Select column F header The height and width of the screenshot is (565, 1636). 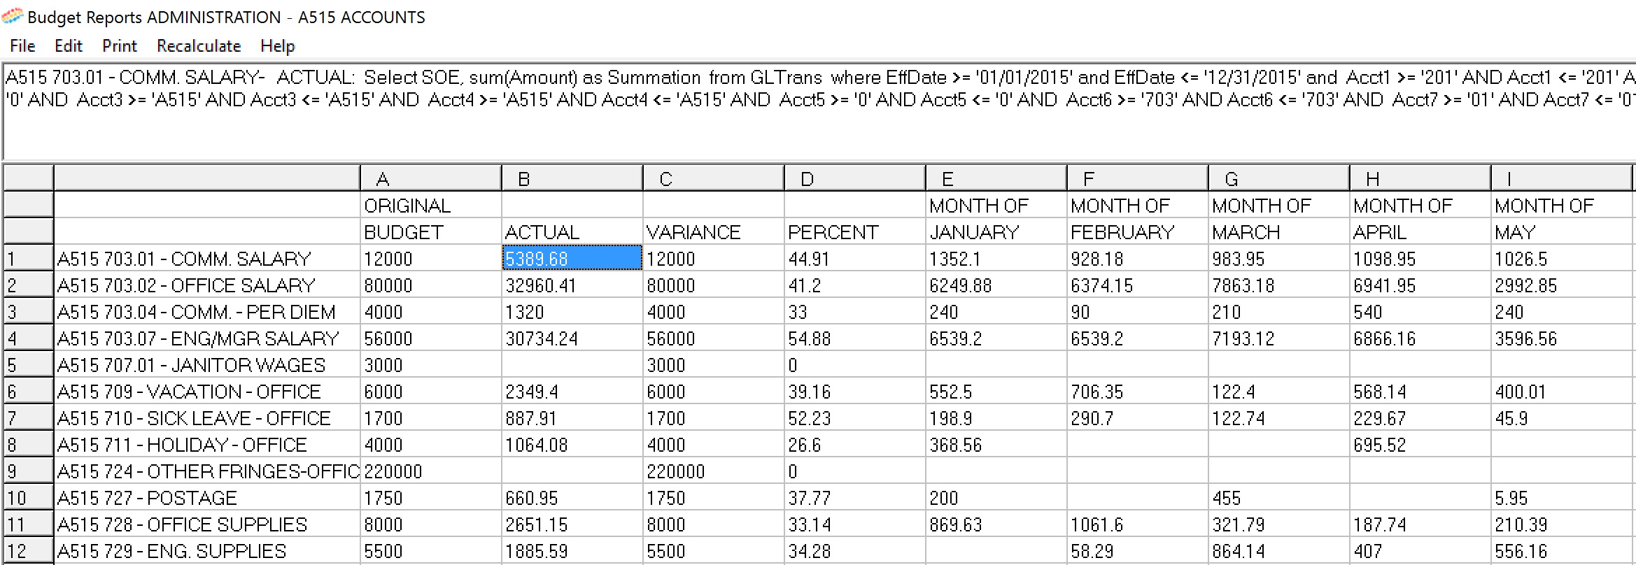(1137, 178)
